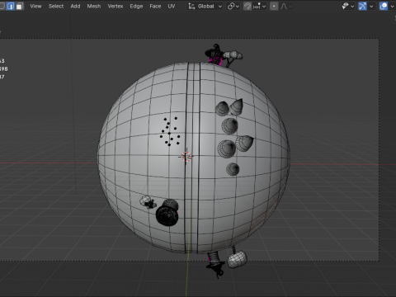396x297 pixels.
Task: Open the Face menu
Action: tap(155, 6)
